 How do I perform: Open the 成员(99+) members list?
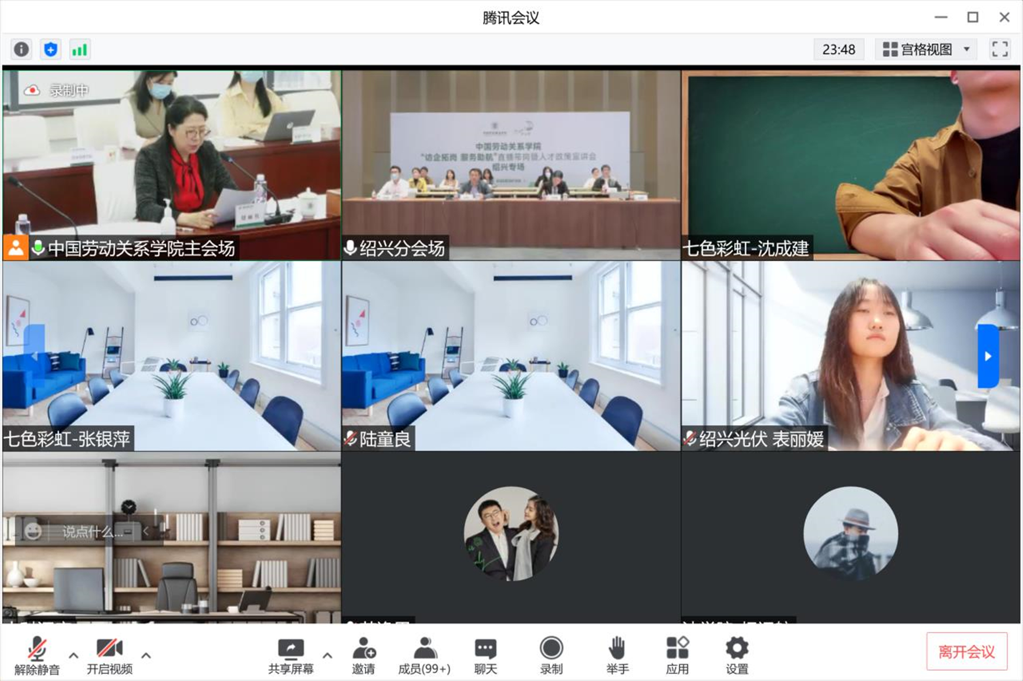424,655
